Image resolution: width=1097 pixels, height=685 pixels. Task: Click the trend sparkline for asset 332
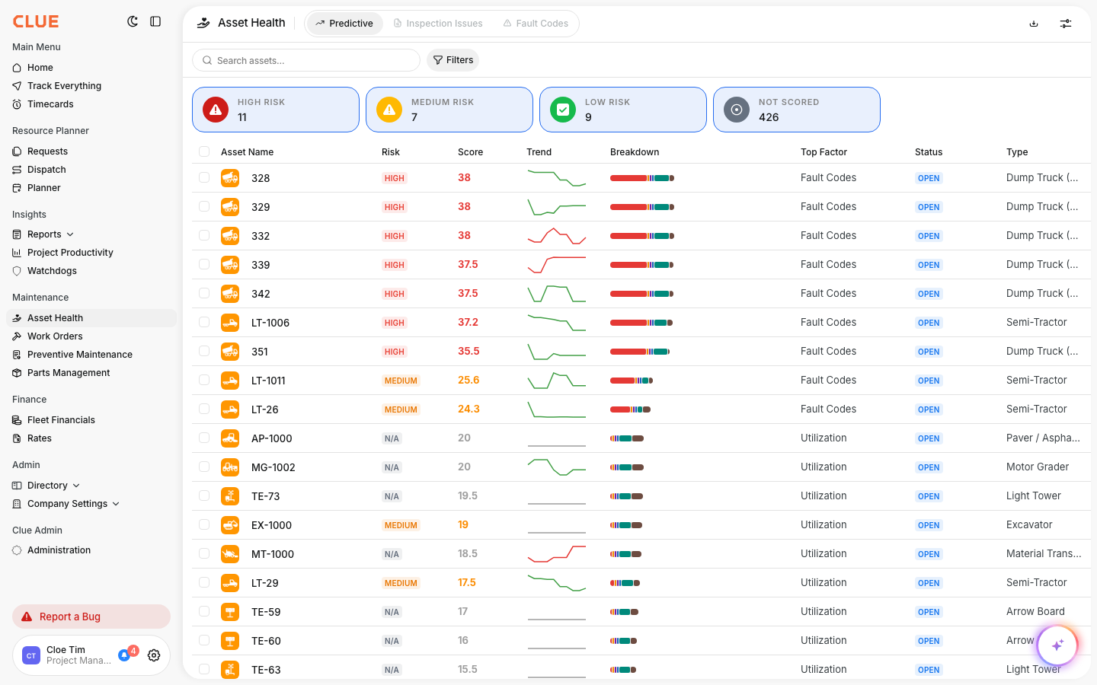tap(557, 236)
